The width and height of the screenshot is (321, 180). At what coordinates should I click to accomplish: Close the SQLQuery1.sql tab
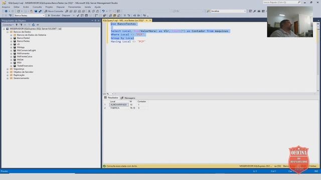pyautogui.click(x=150, y=20)
